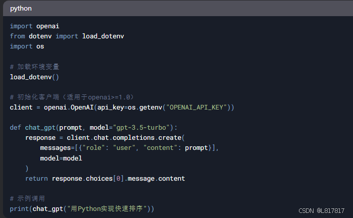Click the 初始化客户端 comment line

72,97
